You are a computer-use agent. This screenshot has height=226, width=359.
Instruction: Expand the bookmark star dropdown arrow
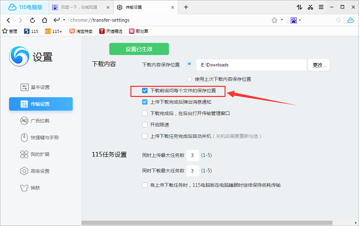tap(282, 20)
